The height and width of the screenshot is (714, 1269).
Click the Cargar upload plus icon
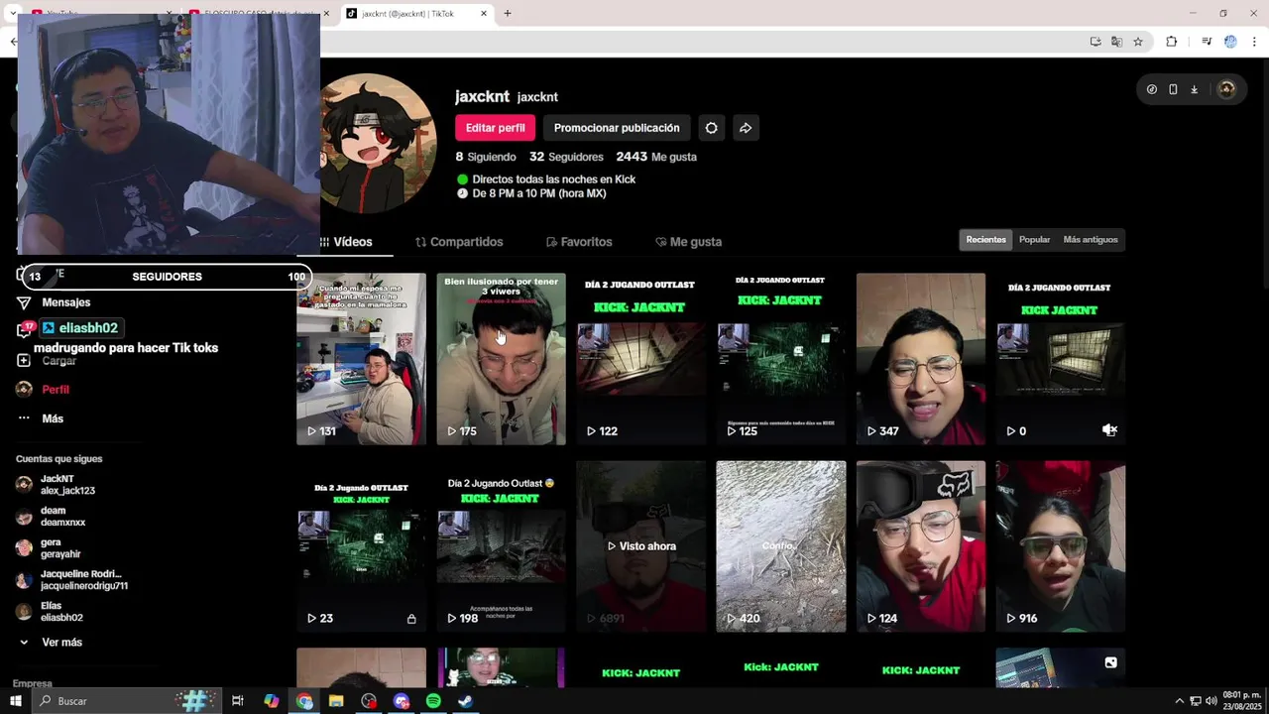(24, 361)
